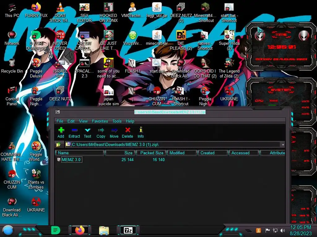Open the volume speaker tray icon
Viewport: 317px width, 237px height.
[x=283, y=230]
